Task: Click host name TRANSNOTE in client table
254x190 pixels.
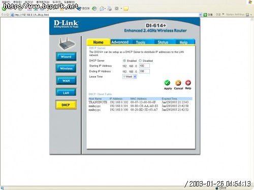Action: pos(98,102)
